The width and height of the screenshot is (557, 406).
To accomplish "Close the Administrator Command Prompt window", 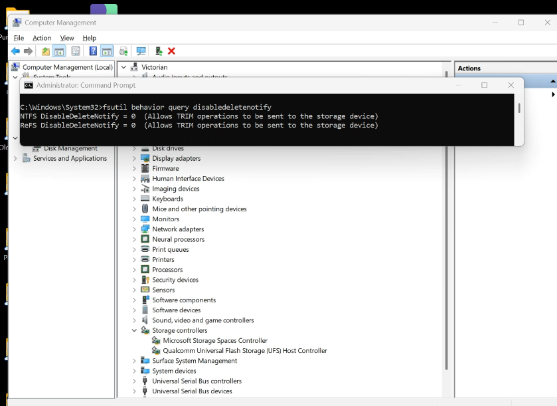I will click(511, 85).
